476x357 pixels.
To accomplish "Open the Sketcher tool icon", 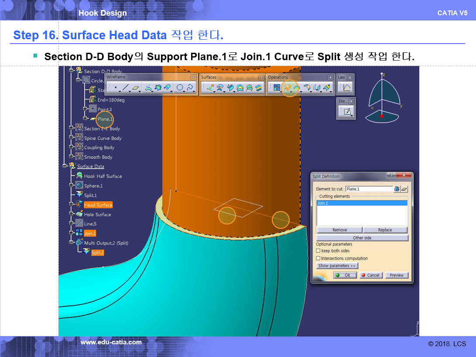I will (x=347, y=112).
